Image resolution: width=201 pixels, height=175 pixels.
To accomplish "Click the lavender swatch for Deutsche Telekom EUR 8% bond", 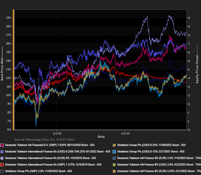I will point(2,158).
